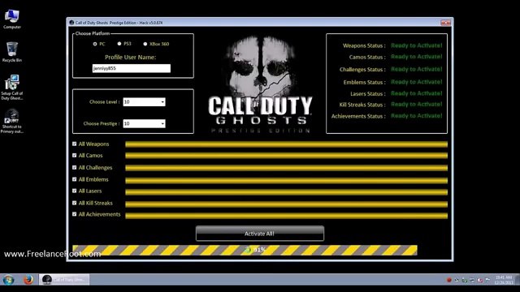Toggle the All Lasers checkbox
The width and height of the screenshot is (520, 292).
click(x=74, y=191)
